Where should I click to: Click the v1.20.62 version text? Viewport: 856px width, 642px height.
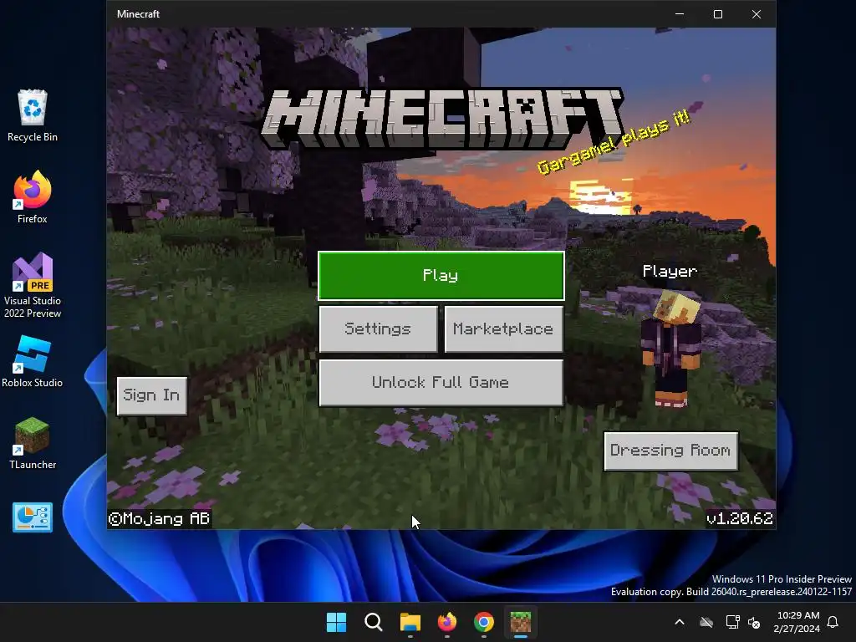740,518
